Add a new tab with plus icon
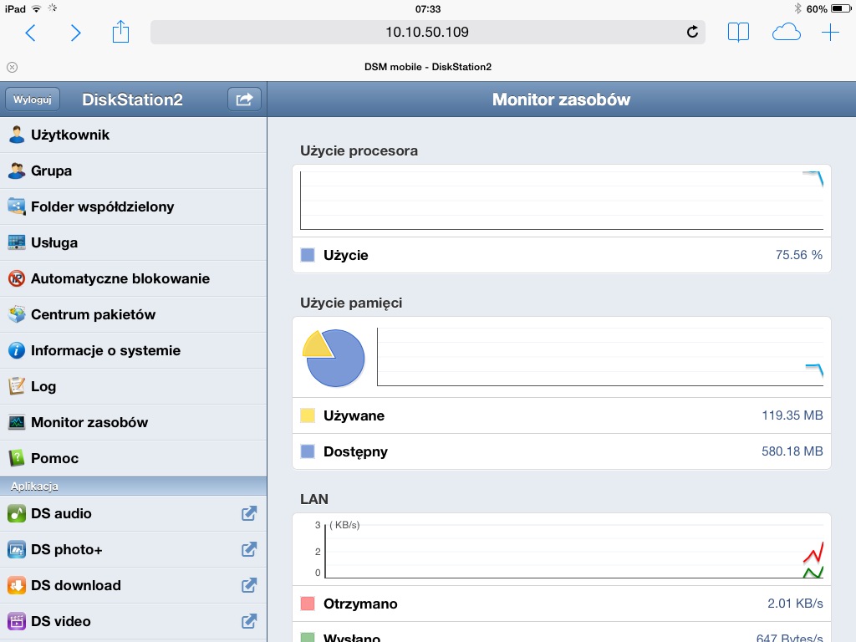 click(x=830, y=33)
